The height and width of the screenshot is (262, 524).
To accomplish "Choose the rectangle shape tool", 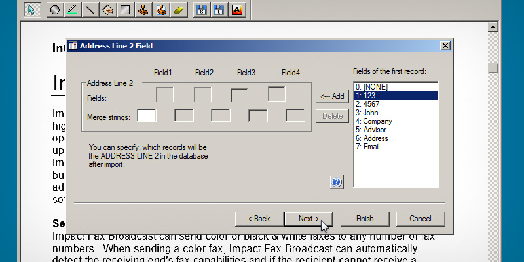I will pyautogui.click(x=126, y=10).
